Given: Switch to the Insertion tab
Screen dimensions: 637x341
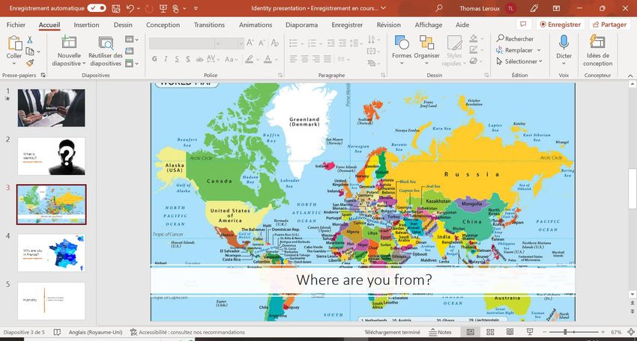Looking at the screenshot, I should [86, 25].
